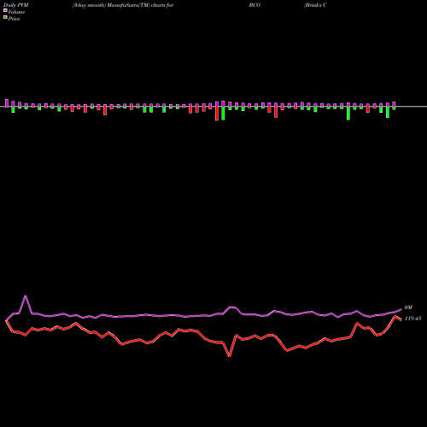Click the Brink's C company name text
Screen dimensions: 427x427
pos(315,5)
